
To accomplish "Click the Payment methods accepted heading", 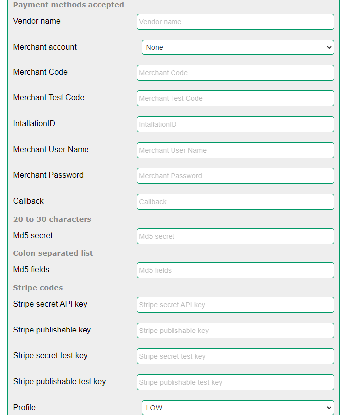I will [x=69, y=5].
